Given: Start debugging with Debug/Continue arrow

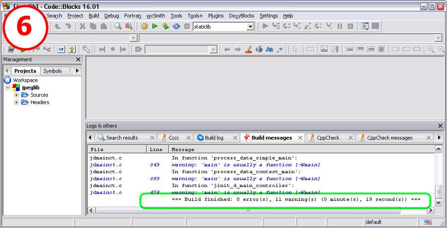Looking at the screenshot, I should 266,26.
